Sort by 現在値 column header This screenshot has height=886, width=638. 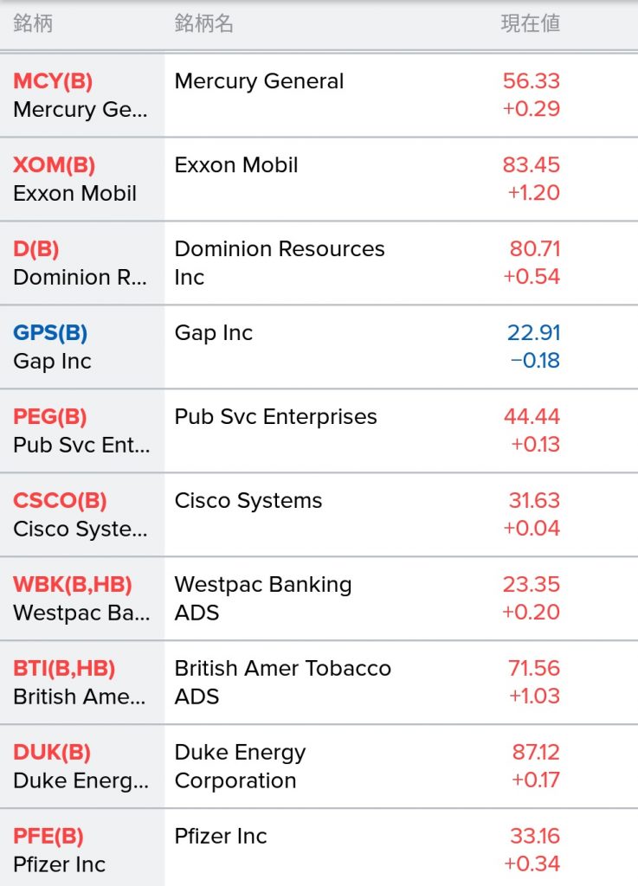(x=530, y=23)
